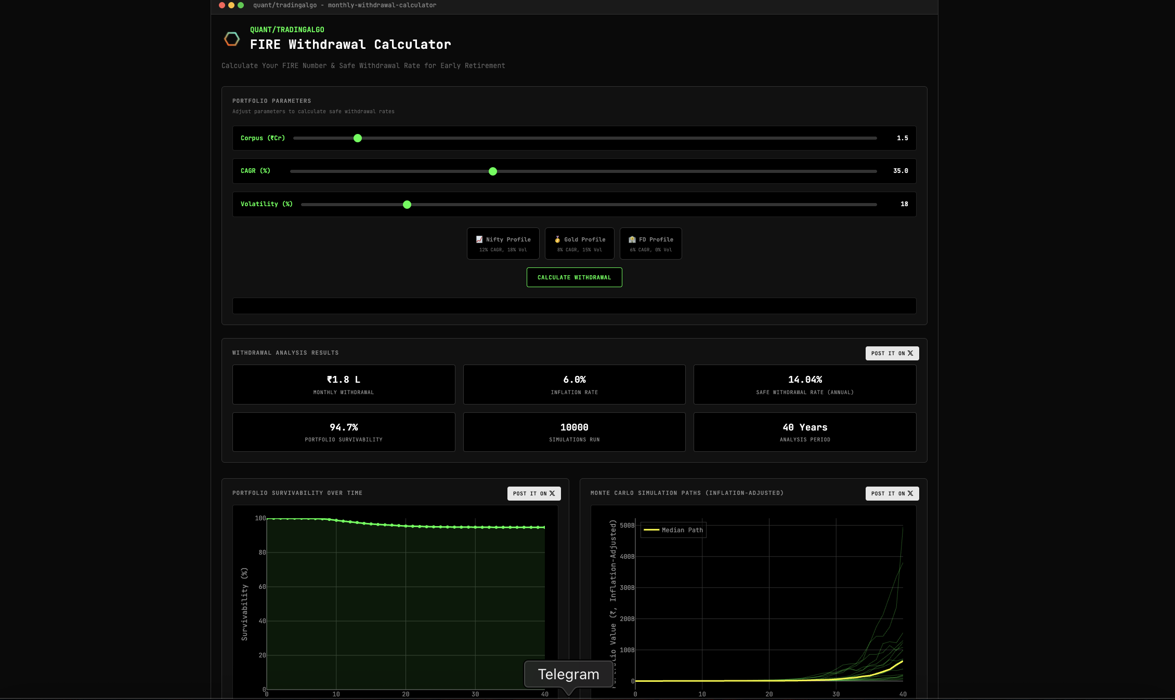Click the empty output bar below Calculate
The height and width of the screenshot is (700, 1175).
click(574, 306)
